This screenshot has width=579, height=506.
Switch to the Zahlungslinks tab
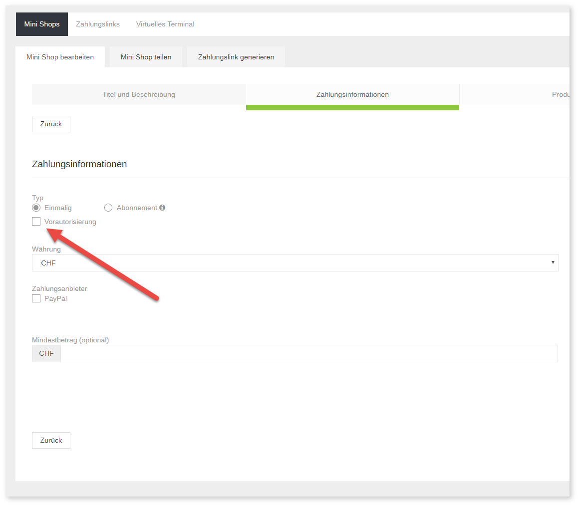98,24
